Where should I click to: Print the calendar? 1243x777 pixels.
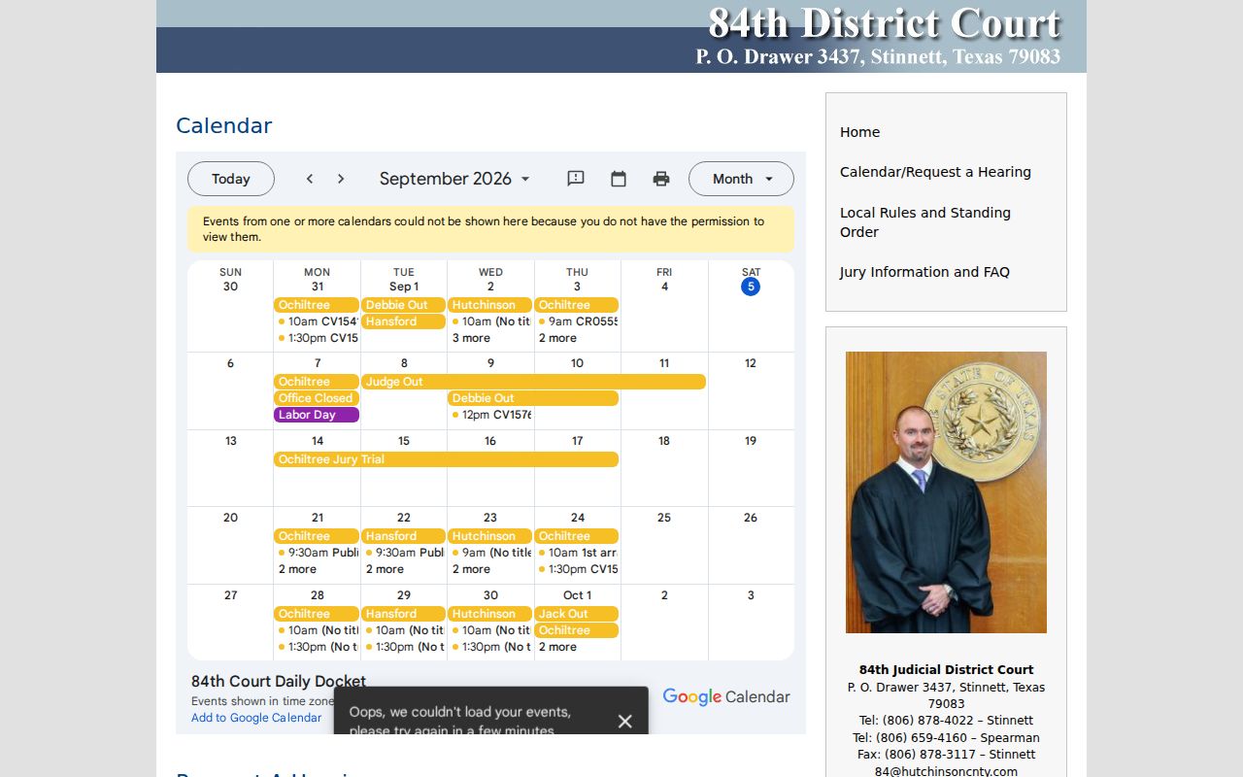661,179
